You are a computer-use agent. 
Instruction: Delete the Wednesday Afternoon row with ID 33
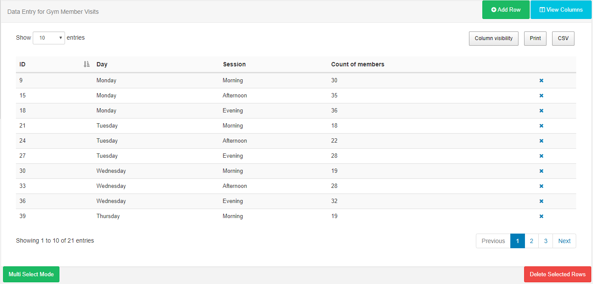[541, 186]
